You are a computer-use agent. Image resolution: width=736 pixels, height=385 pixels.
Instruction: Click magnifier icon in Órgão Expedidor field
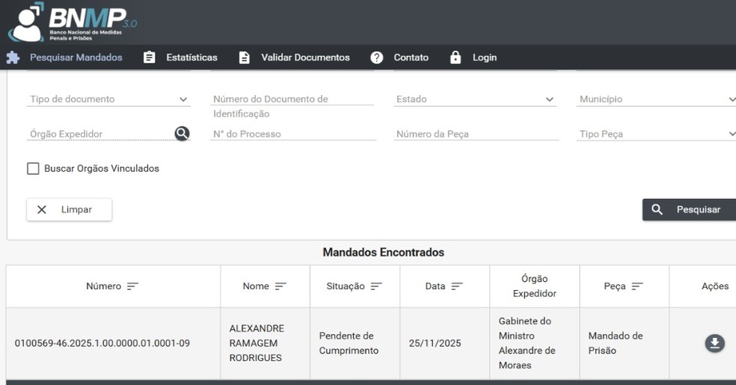(182, 134)
